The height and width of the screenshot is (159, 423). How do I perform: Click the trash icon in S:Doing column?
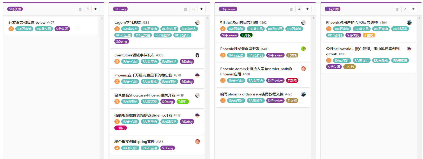(x=185, y=9)
